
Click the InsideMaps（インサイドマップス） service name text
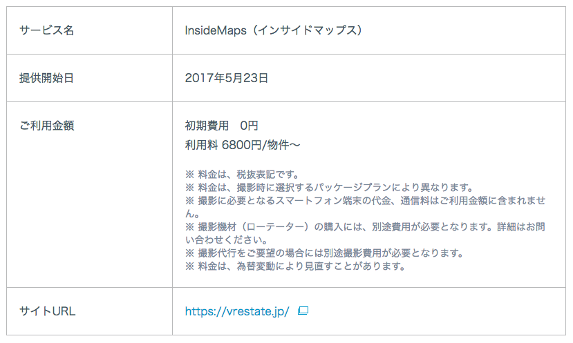274,30
